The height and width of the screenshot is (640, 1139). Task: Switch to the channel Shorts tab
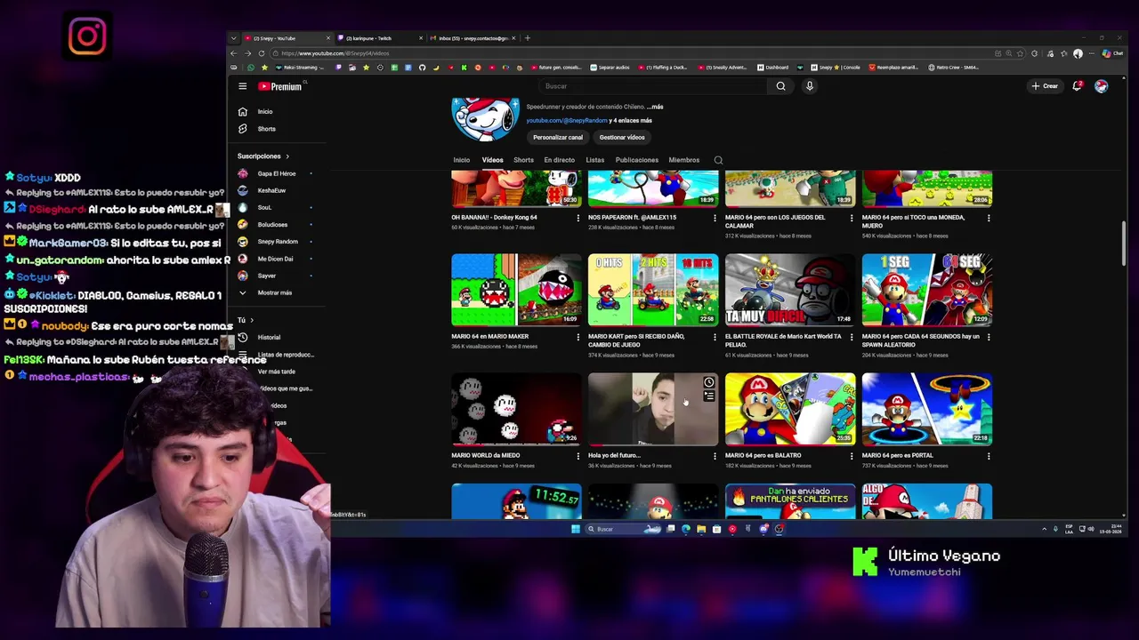[523, 160]
